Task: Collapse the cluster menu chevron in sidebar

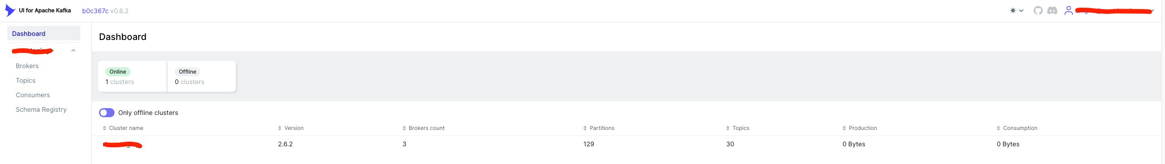Action: (x=73, y=50)
